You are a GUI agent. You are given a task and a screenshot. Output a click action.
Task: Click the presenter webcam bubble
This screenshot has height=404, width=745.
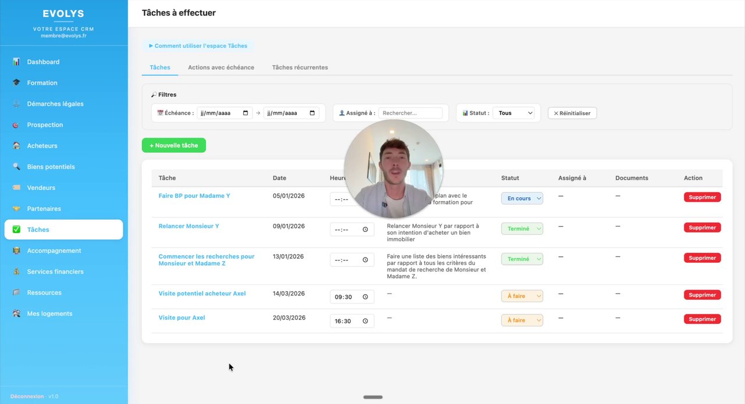(393, 169)
